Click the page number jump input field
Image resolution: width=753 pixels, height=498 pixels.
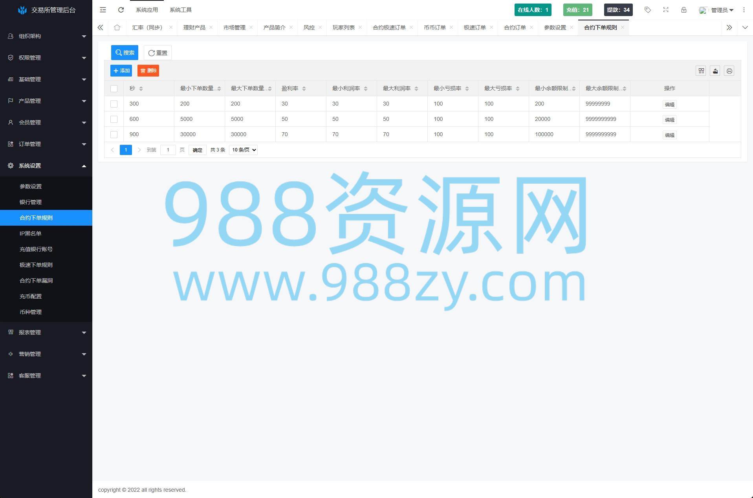[x=168, y=150]
